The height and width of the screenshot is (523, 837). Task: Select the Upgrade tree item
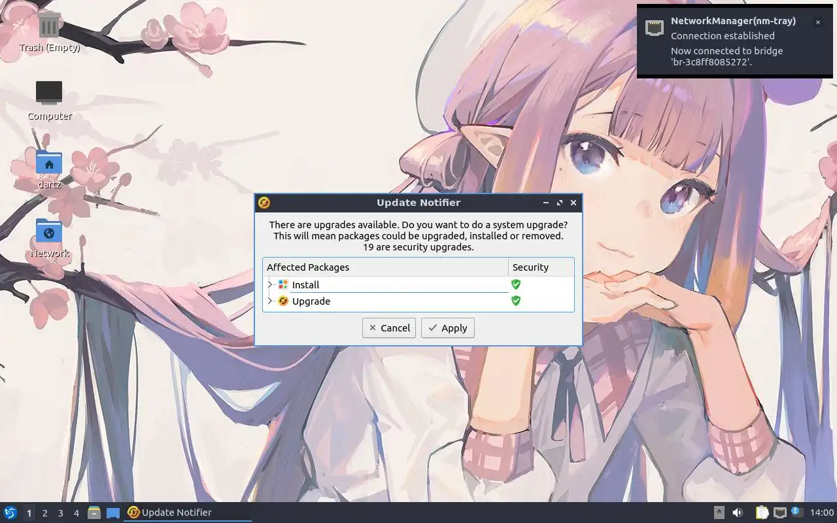pyautogui.click(x=311, y=301)
